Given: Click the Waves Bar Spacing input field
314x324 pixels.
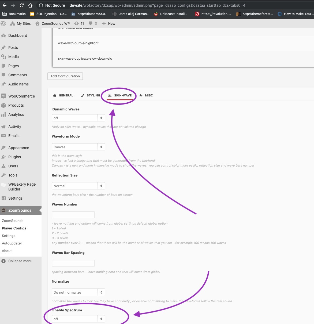Looking at the screenshot, I should (x=73, y=263).
